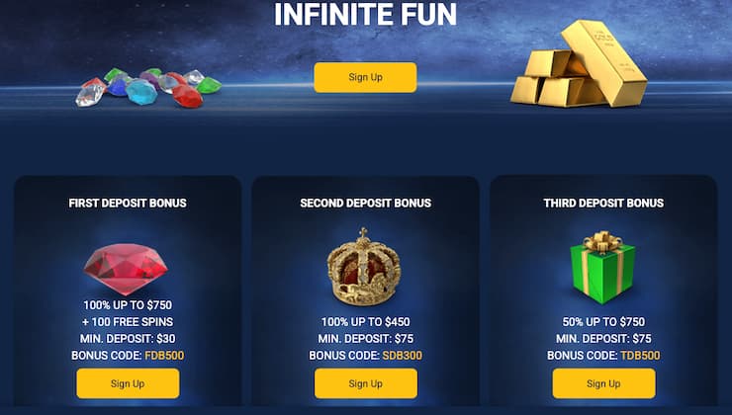Click the stacked gold bars image
The image size is (732, 415).
[579, 64]
